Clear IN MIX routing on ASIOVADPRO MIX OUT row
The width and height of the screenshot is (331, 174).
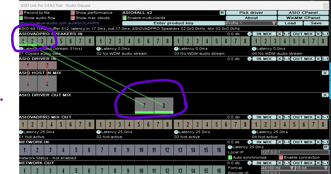pos(279,117)
